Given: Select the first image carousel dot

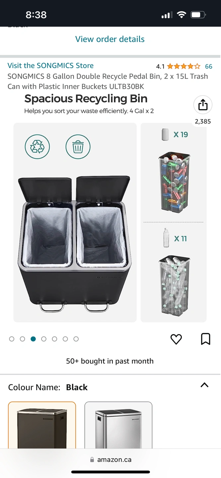Looking at the screenshot, I should [12, 339].
